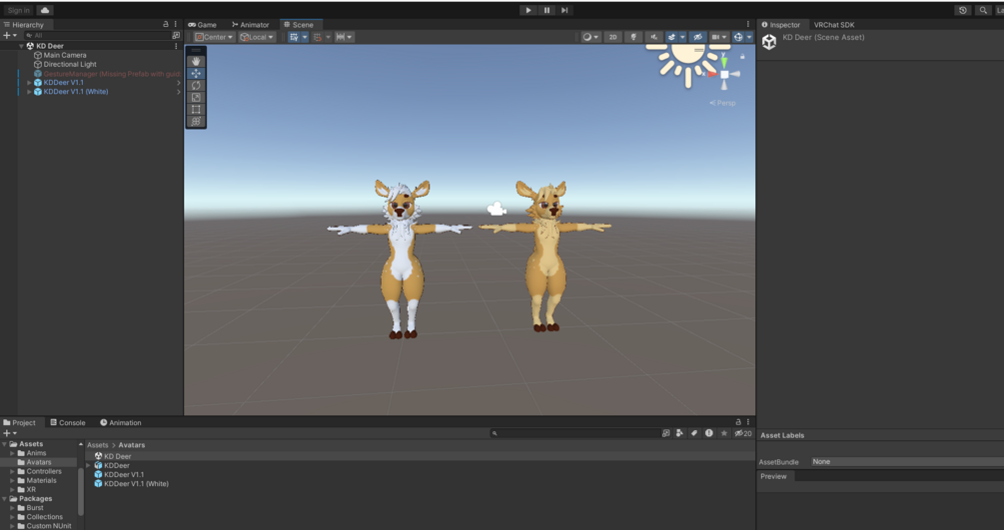Select KD Deer scene asset
The height and width of the screenshot is (530, 1004).
[x=117, y=456]
